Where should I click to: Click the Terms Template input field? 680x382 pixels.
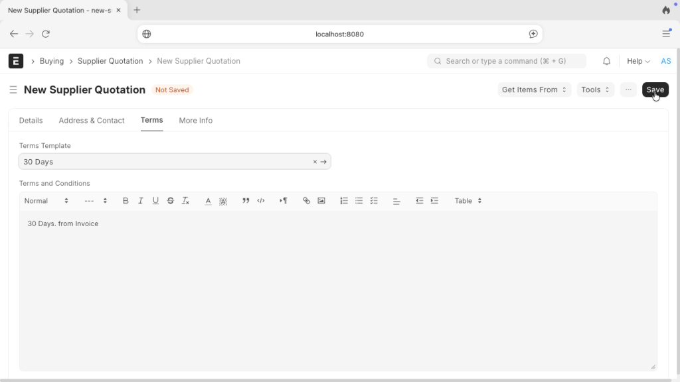pyautogui.click(x=166, y=162)
